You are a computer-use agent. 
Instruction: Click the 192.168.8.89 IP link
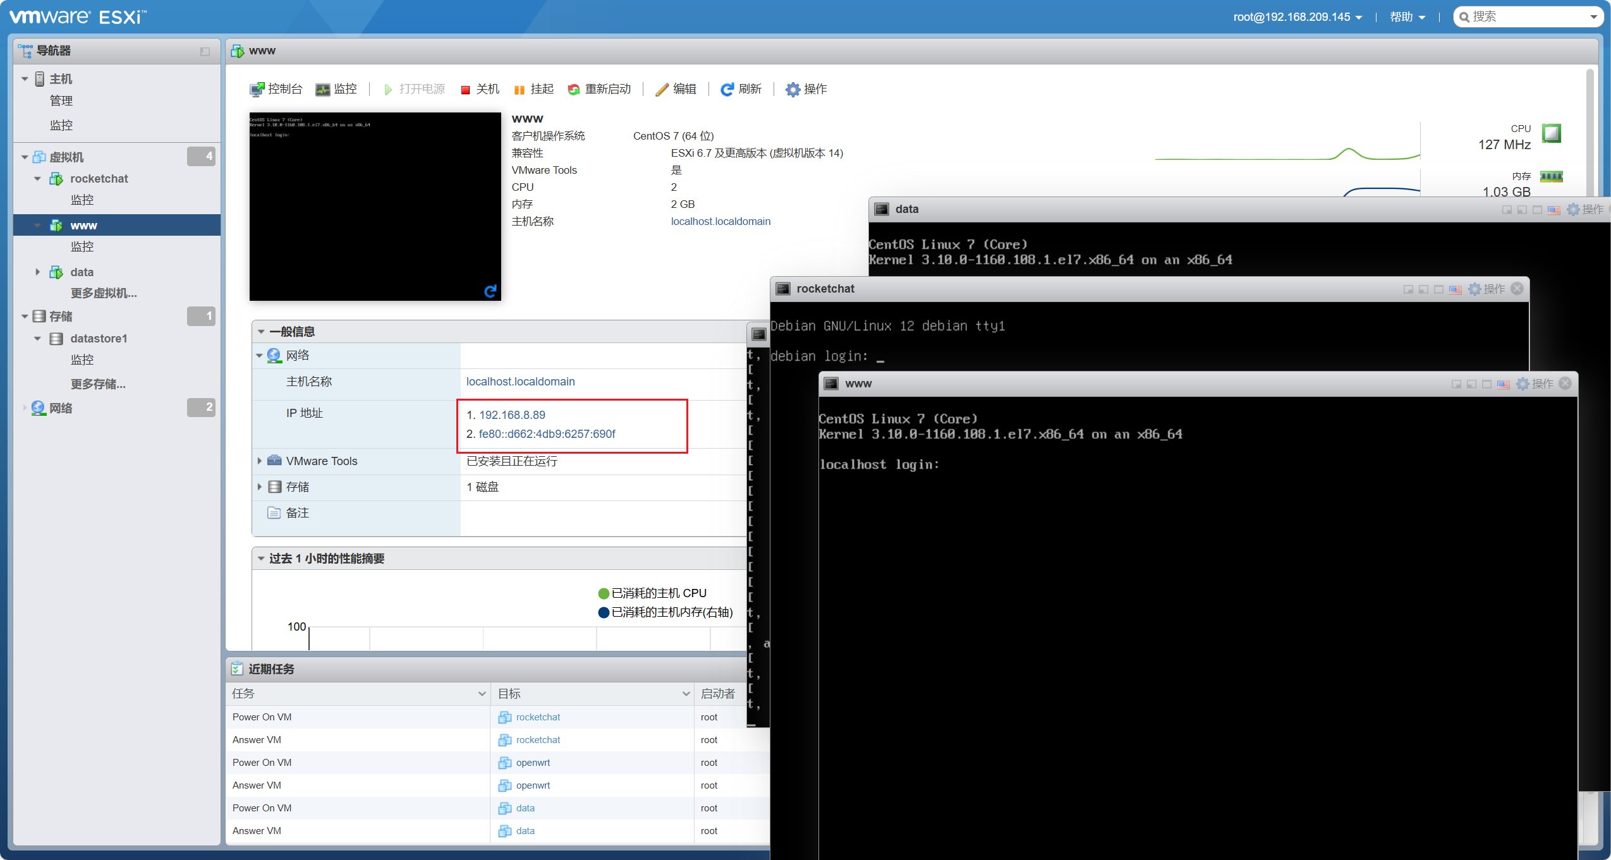(512, 415)
